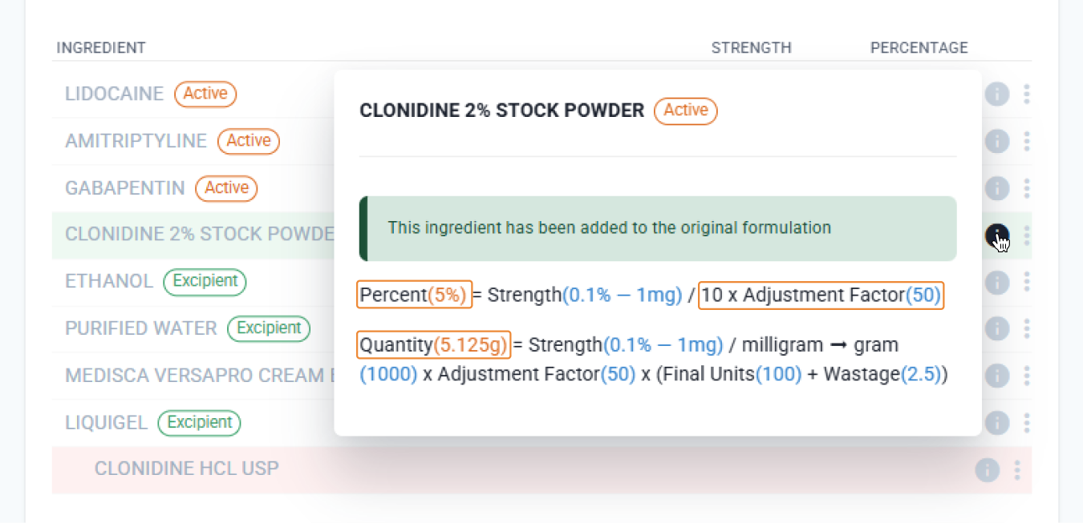The image size is (1083, 523).
Task: Open the Liquigel row options menu
Action: coord(1027,423)
